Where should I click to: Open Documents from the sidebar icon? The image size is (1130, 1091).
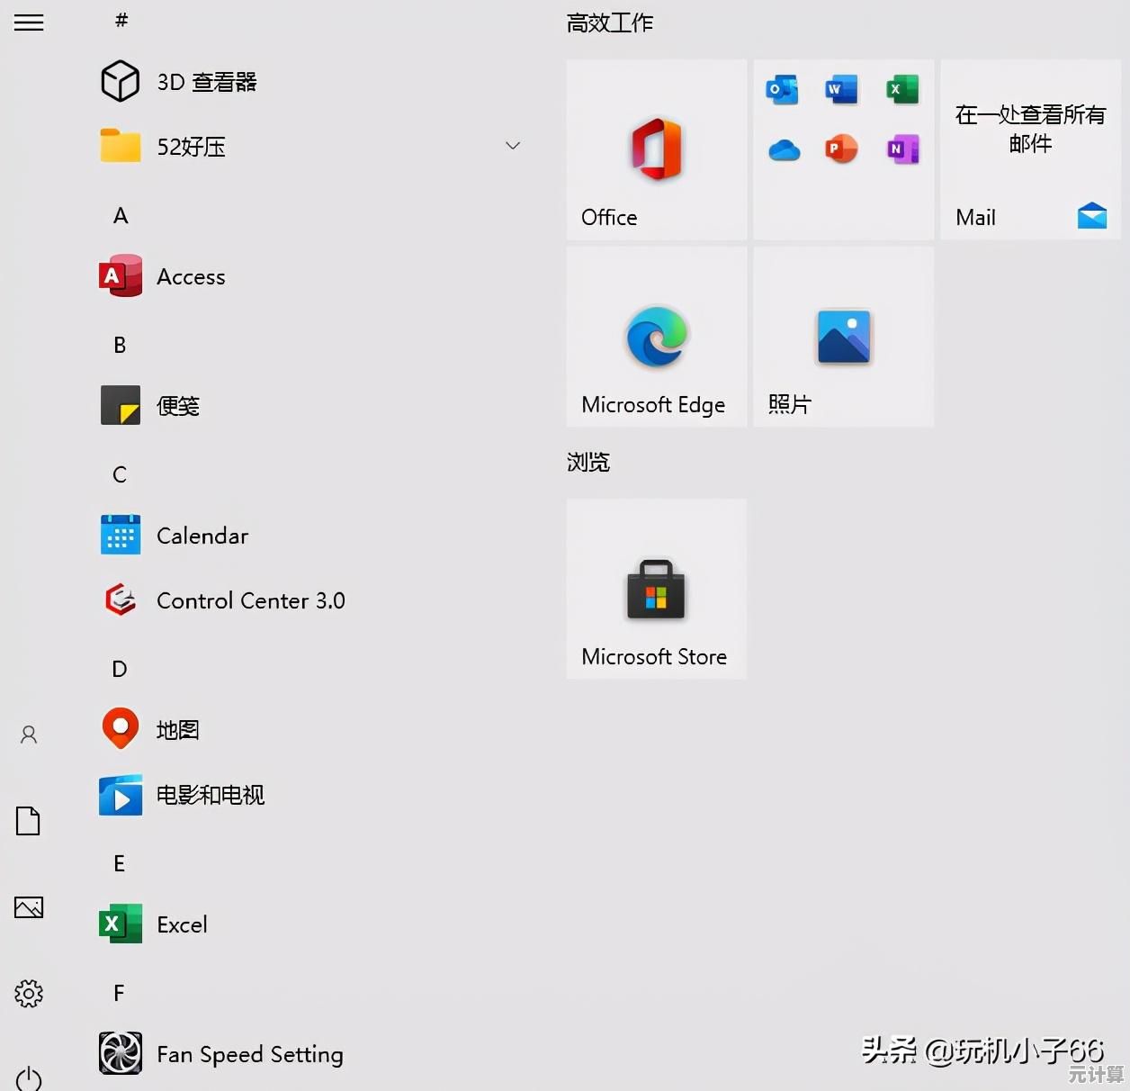[28, 821]
